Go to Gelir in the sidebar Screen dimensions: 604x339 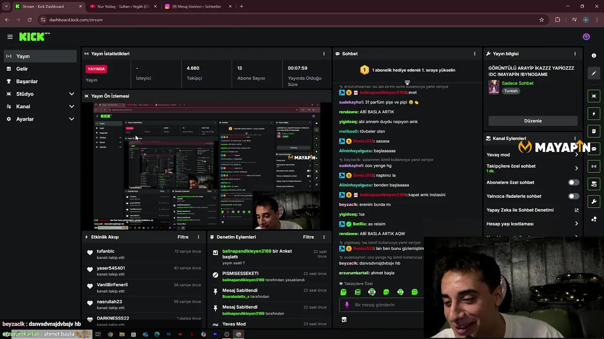coord(40,69)
